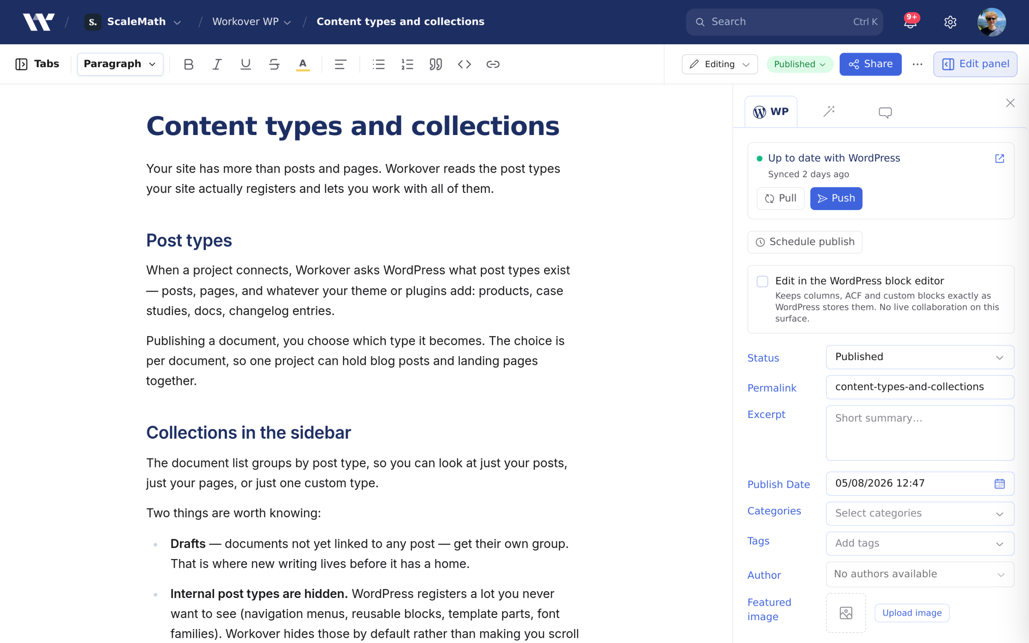This screenshot has height=643, width=1029.
Task: Open the Paragraph style dropdown
Action: [120, 64]
